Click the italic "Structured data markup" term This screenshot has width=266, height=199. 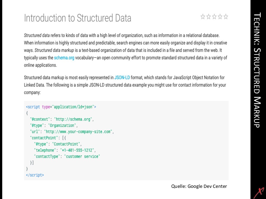(x=54, y=50)
